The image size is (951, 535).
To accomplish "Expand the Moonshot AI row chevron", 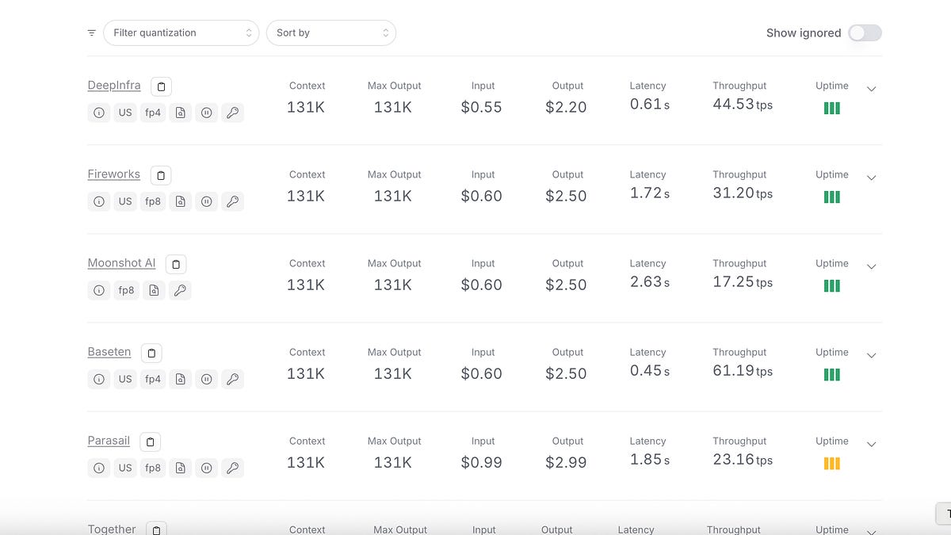I will click(x=872, y=266).
